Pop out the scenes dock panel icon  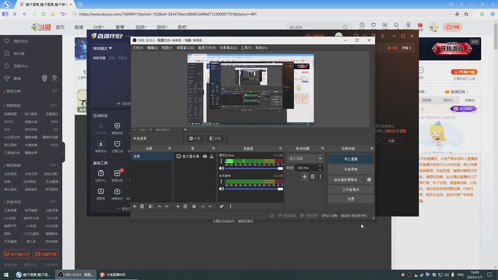(169, 148)
